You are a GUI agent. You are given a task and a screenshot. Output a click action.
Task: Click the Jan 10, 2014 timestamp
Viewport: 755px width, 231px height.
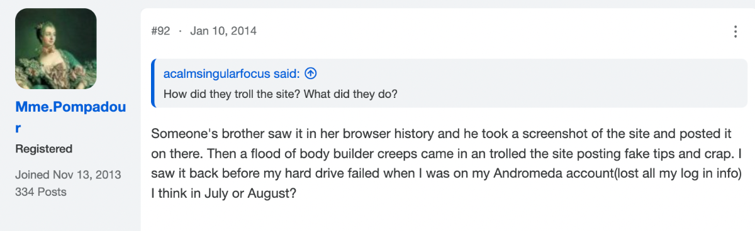[x=223, y=31]
